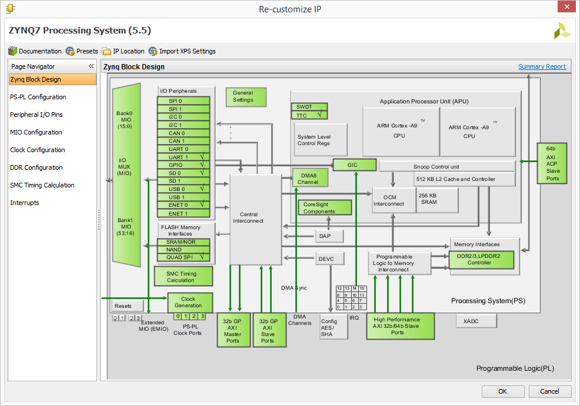
Task: Click the checked USB 0 block
Action: click(184, 189)
